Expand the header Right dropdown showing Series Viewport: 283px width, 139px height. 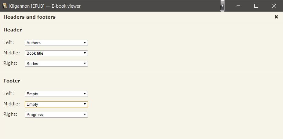pyautogui.click(x=56, y=64)
